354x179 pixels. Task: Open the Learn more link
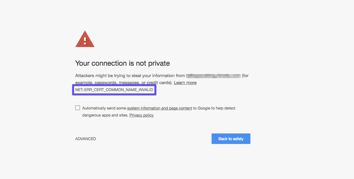pos(185,83)
